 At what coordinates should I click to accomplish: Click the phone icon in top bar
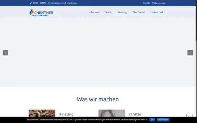[x=31, y=3]
